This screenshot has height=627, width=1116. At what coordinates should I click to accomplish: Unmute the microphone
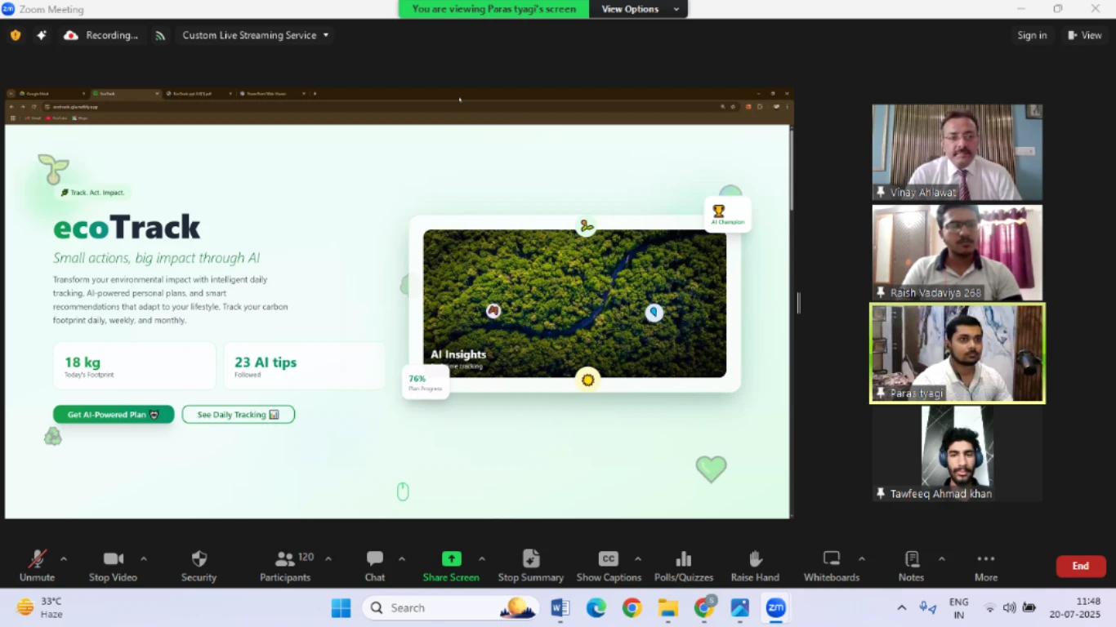tap(37, 559)
